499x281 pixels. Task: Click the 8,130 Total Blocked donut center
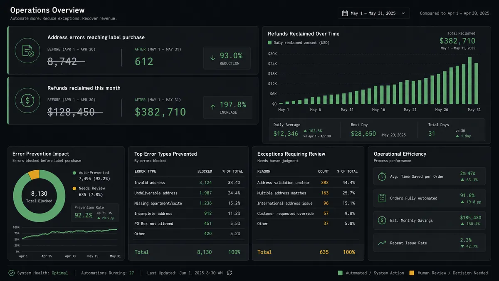coord(40,196)
